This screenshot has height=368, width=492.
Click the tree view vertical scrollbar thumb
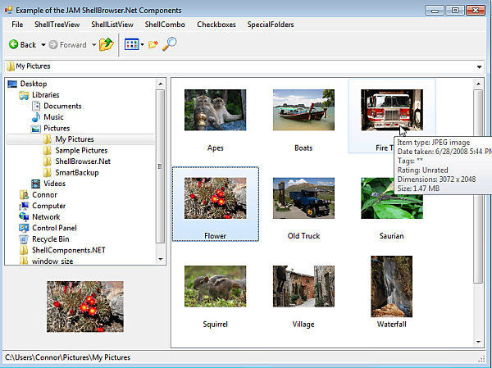(x=161, y=166)
